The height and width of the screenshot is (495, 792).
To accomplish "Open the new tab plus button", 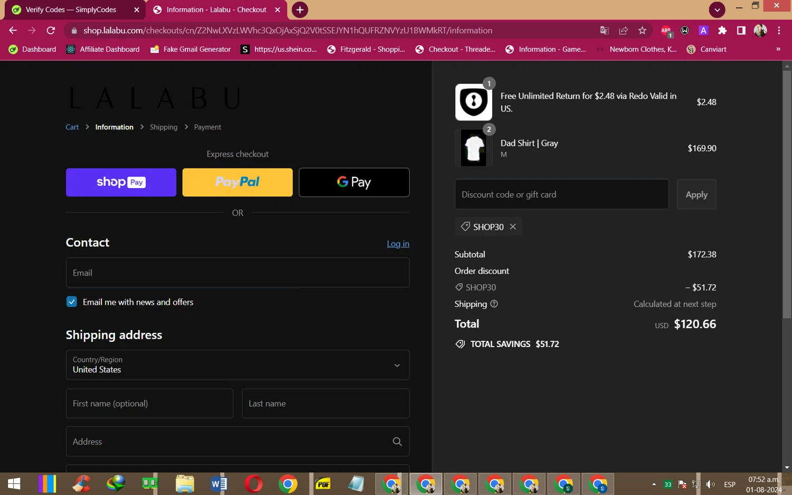I will pos(299,10).
